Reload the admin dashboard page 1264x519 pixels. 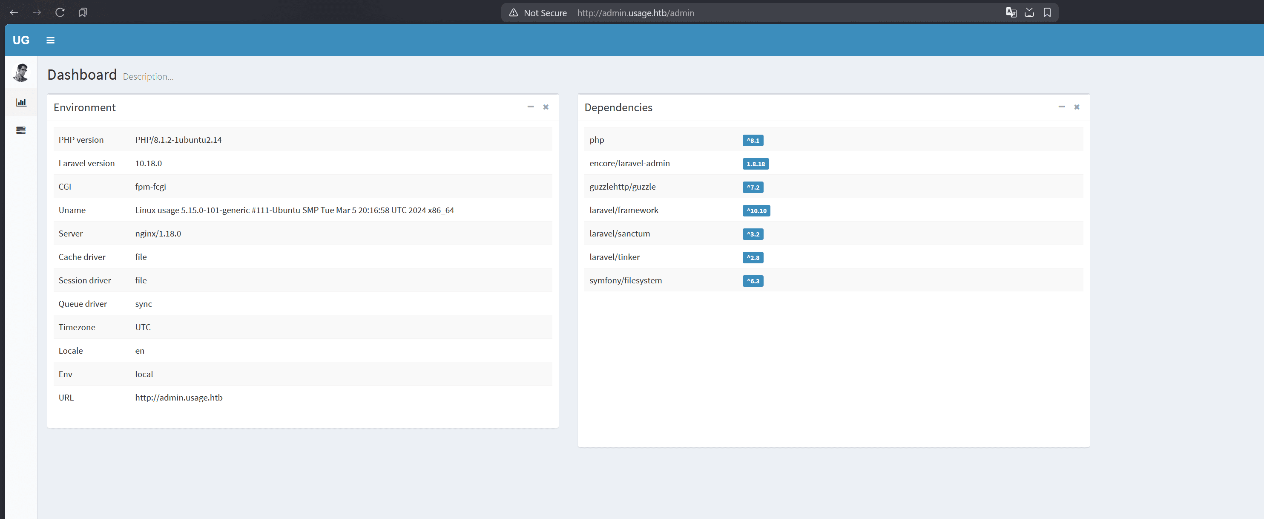[x=60, y=12]
